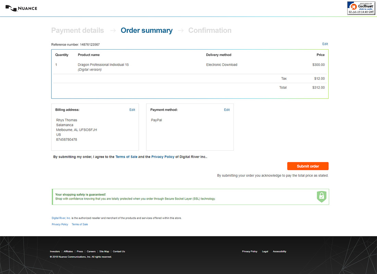Open Careers footer link
The image size is (377, 274).
(91, 251)
